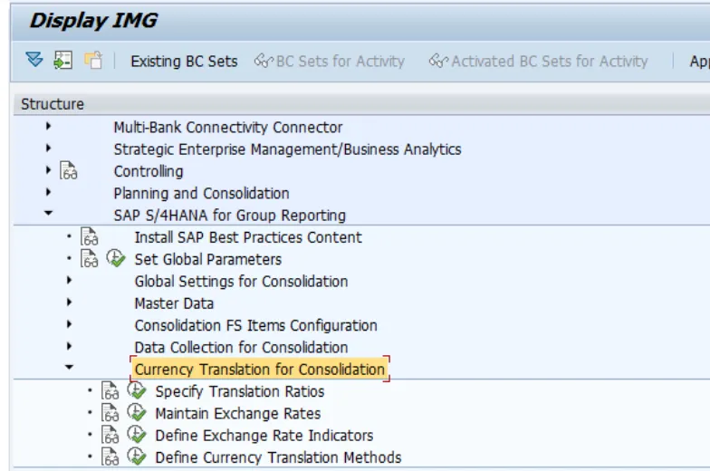Click the third toolbar icon before Existing BC Sets
This screenshot has width=710, height=471.
(x=92, y=61)
